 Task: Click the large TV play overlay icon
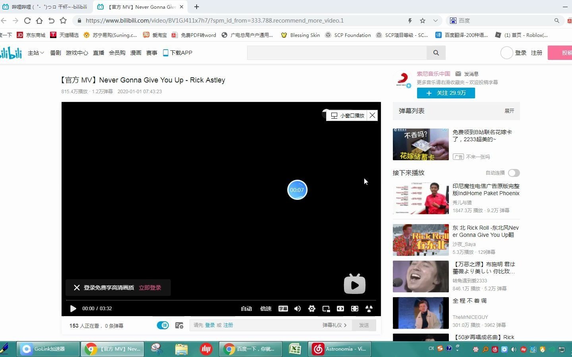click(355, 284)
